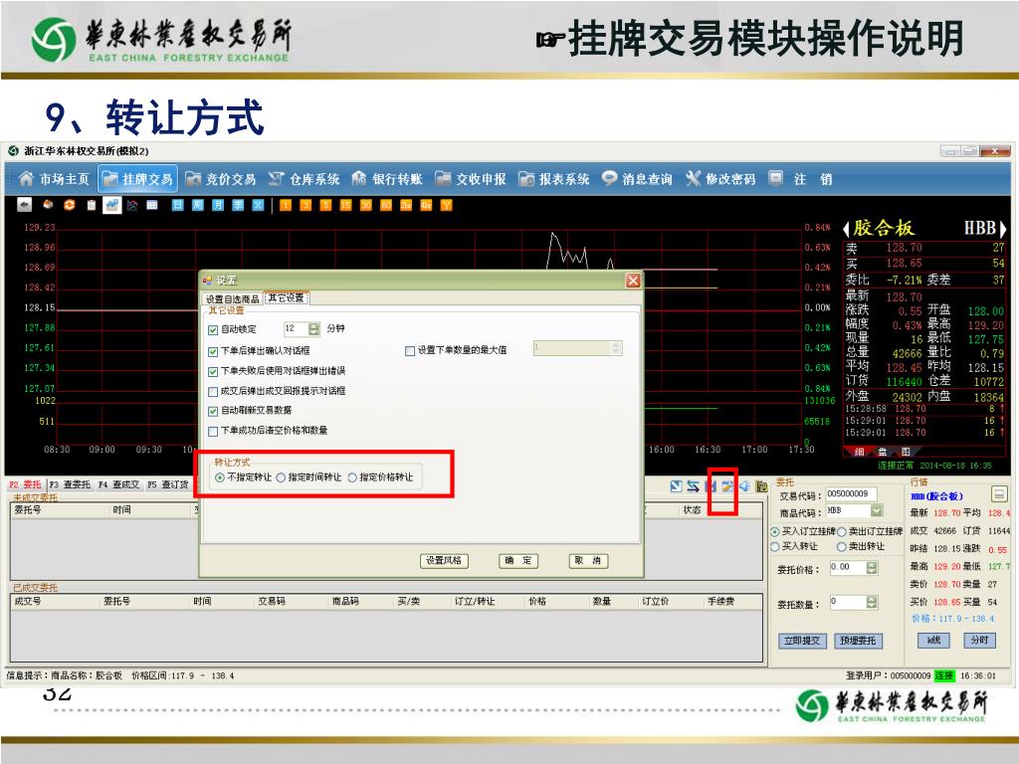The height and width of the screenshot is (764, 1019).
Task: Click the blue diagonal arrow icon above order panel
Action: coord(677,485)
